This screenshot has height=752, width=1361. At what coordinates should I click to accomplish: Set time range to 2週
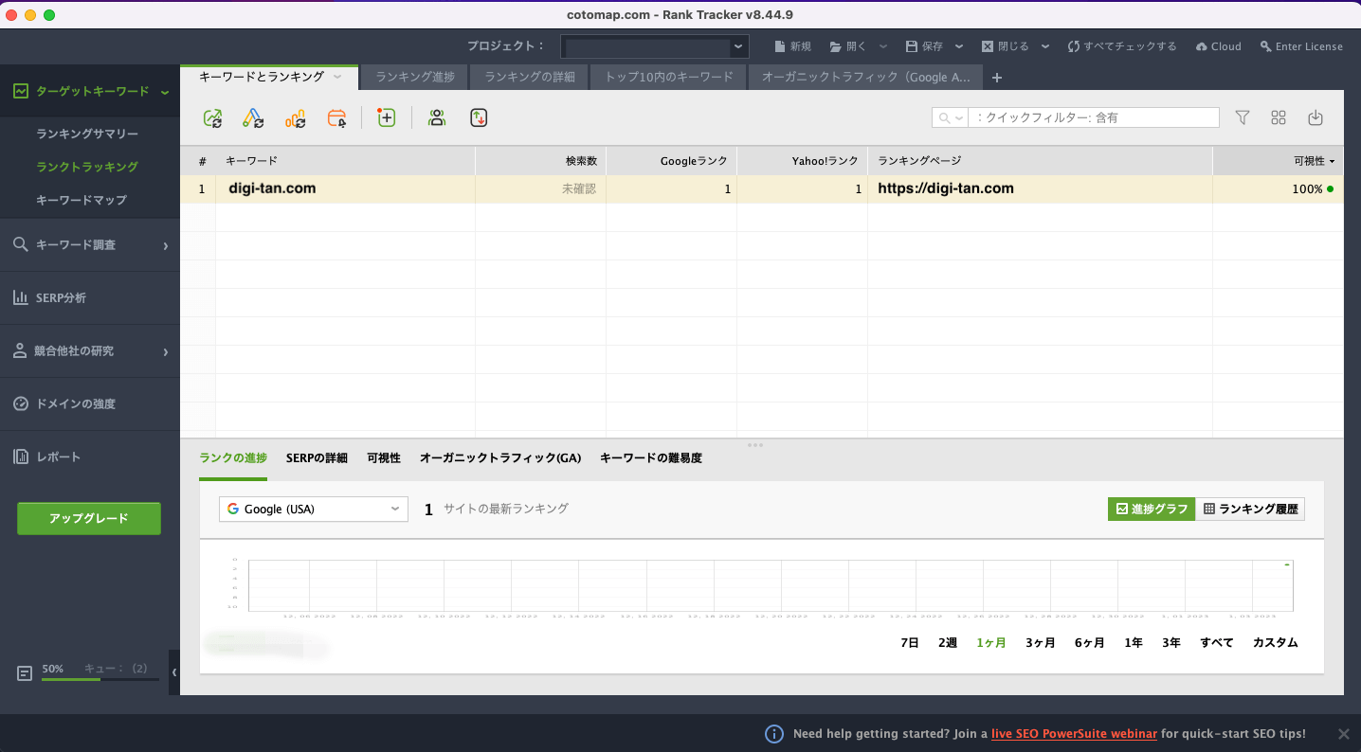948,642
